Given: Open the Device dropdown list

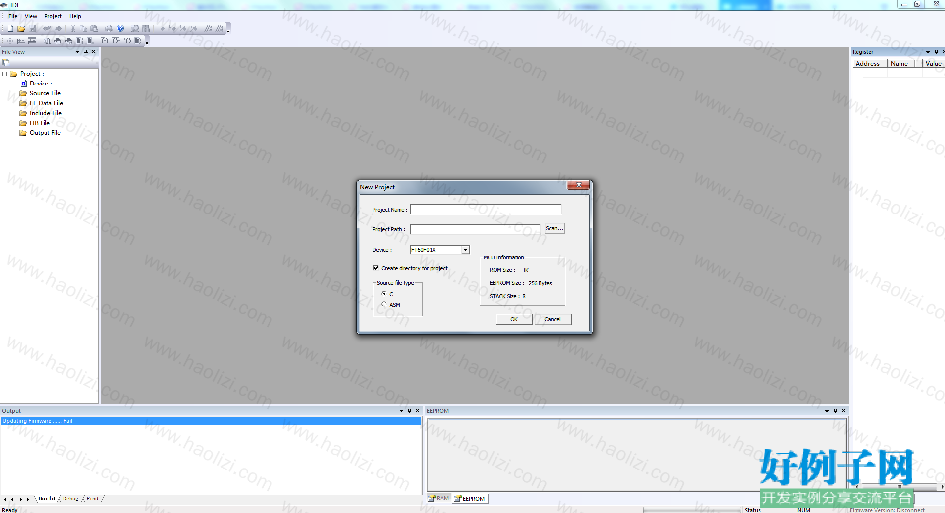Looking at the screenshot, I should click(x=465, y=250).
